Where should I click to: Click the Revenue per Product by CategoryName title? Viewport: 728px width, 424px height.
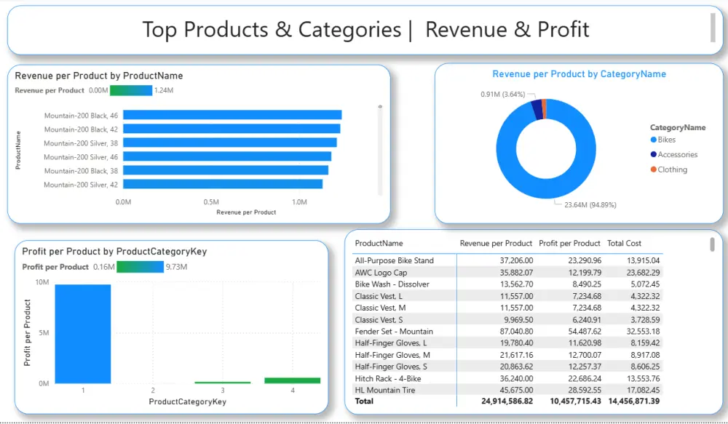tap(579, 74)
